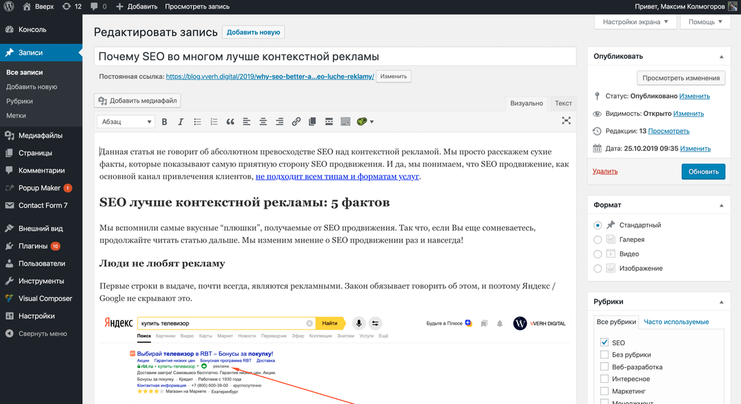Viewport: 741px width, 404px height.
Task: Open Просмотреть изменения to preview changes
Action: tap(681, 78)
